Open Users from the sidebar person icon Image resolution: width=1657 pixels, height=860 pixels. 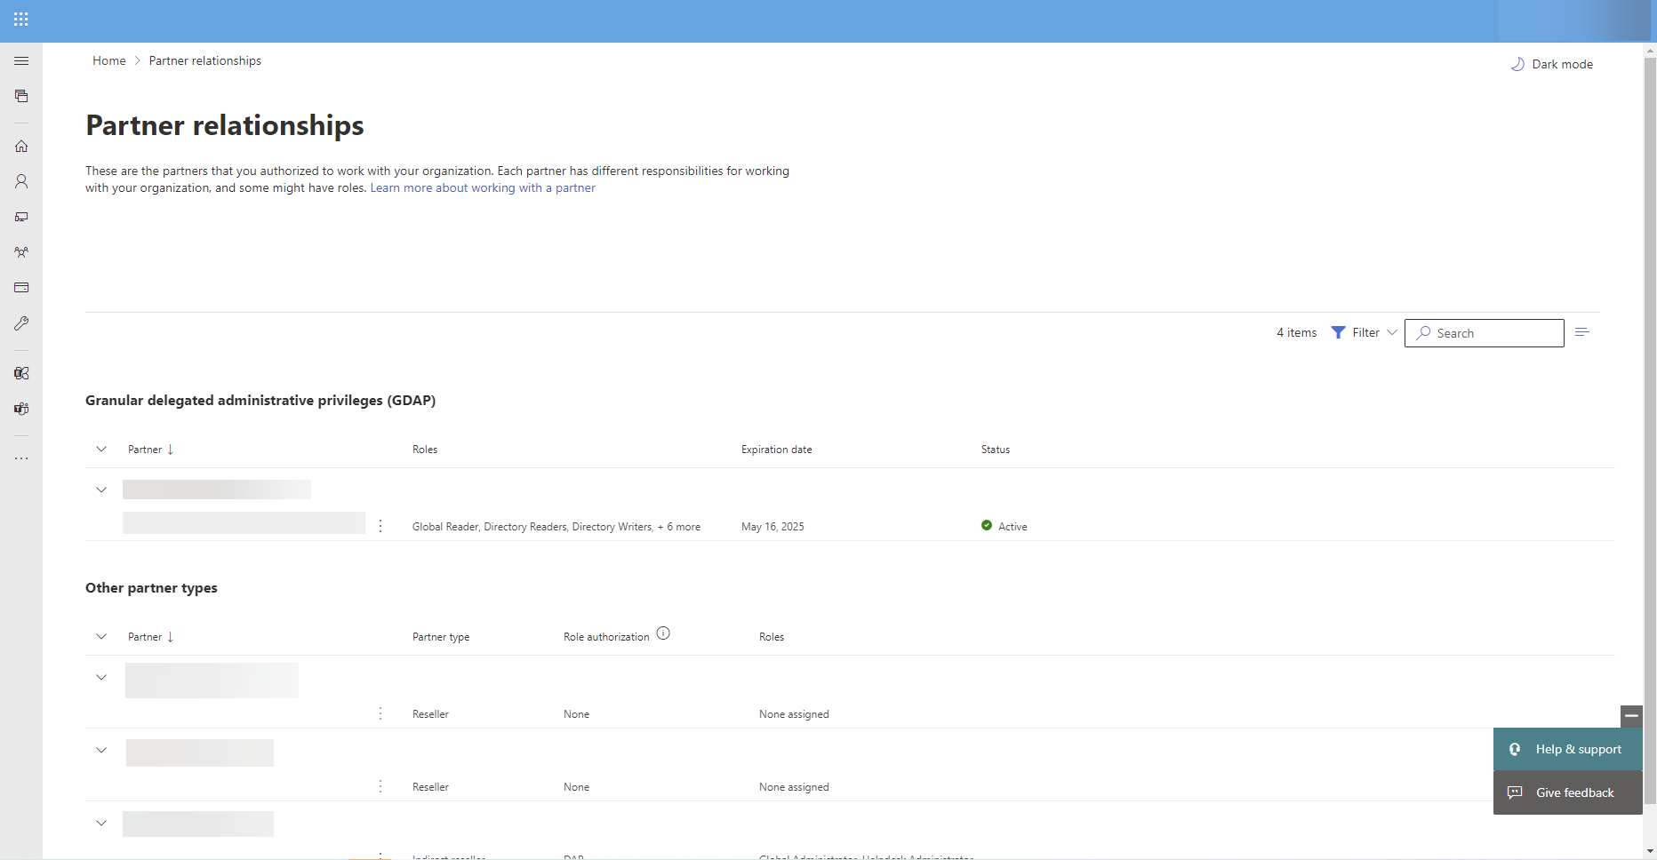(x=21, y=181)
